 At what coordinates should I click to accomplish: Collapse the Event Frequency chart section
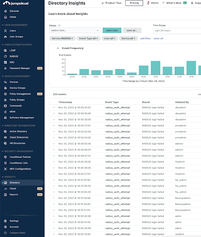[x=58, y=48]
